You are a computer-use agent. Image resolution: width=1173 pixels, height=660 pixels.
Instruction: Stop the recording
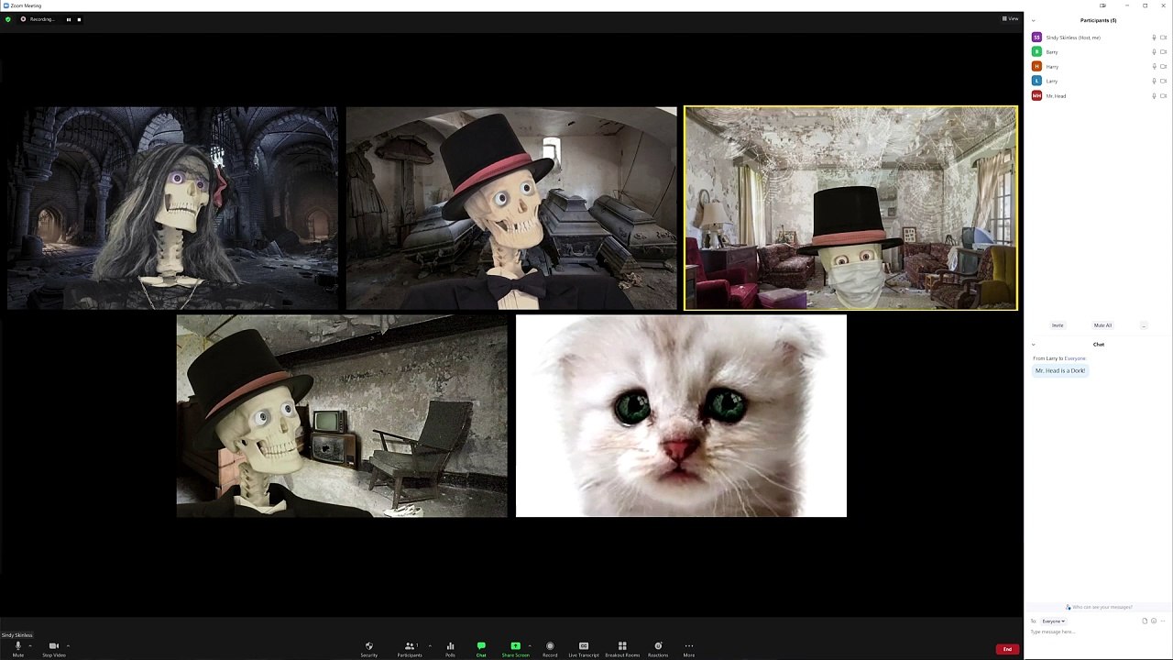click(x=79, y=19)
